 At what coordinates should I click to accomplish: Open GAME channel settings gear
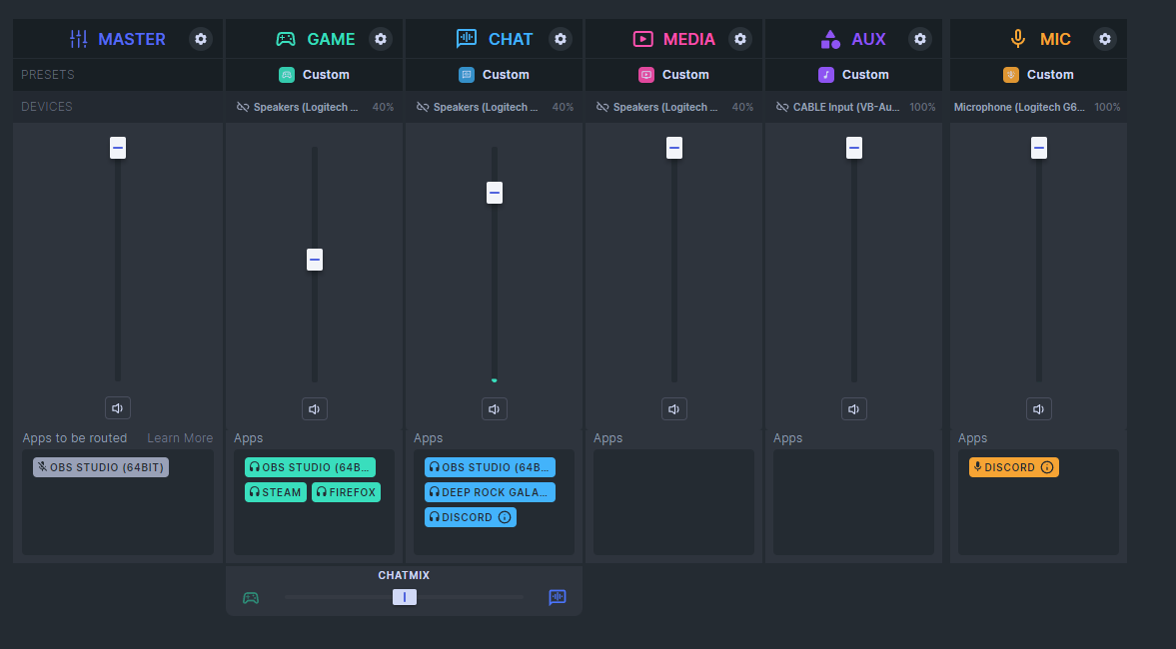click(x=381, y=39)
